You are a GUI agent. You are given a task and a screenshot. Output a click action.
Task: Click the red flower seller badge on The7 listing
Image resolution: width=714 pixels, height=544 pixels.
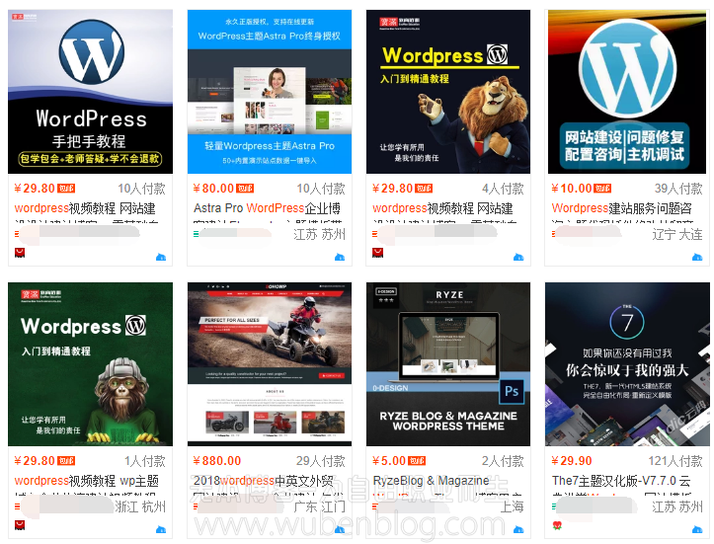coord(557,525)
